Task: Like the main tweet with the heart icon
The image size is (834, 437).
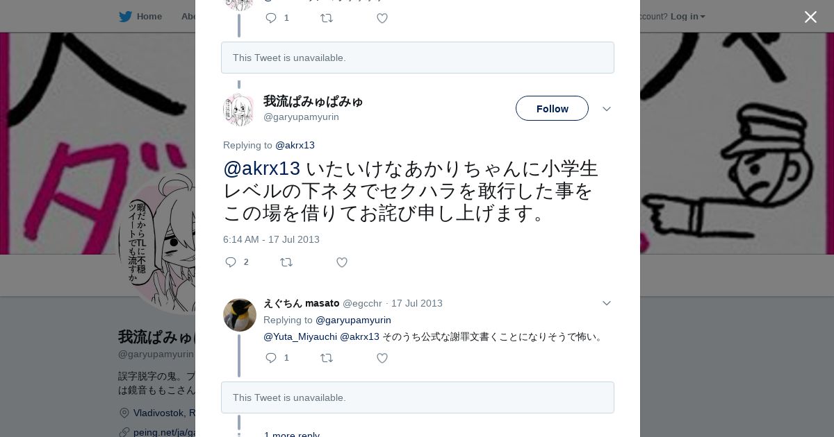Action: tap(342, 262)
